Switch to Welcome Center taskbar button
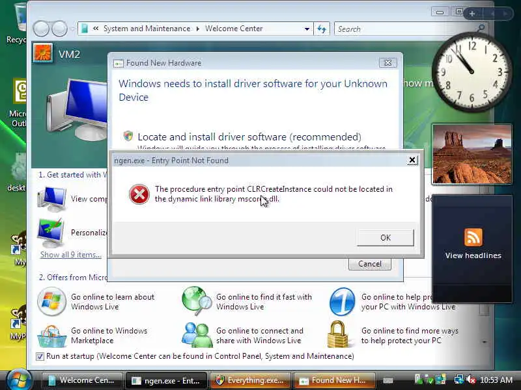This screenshot has height=390, width=521. (x=82, y=380)
